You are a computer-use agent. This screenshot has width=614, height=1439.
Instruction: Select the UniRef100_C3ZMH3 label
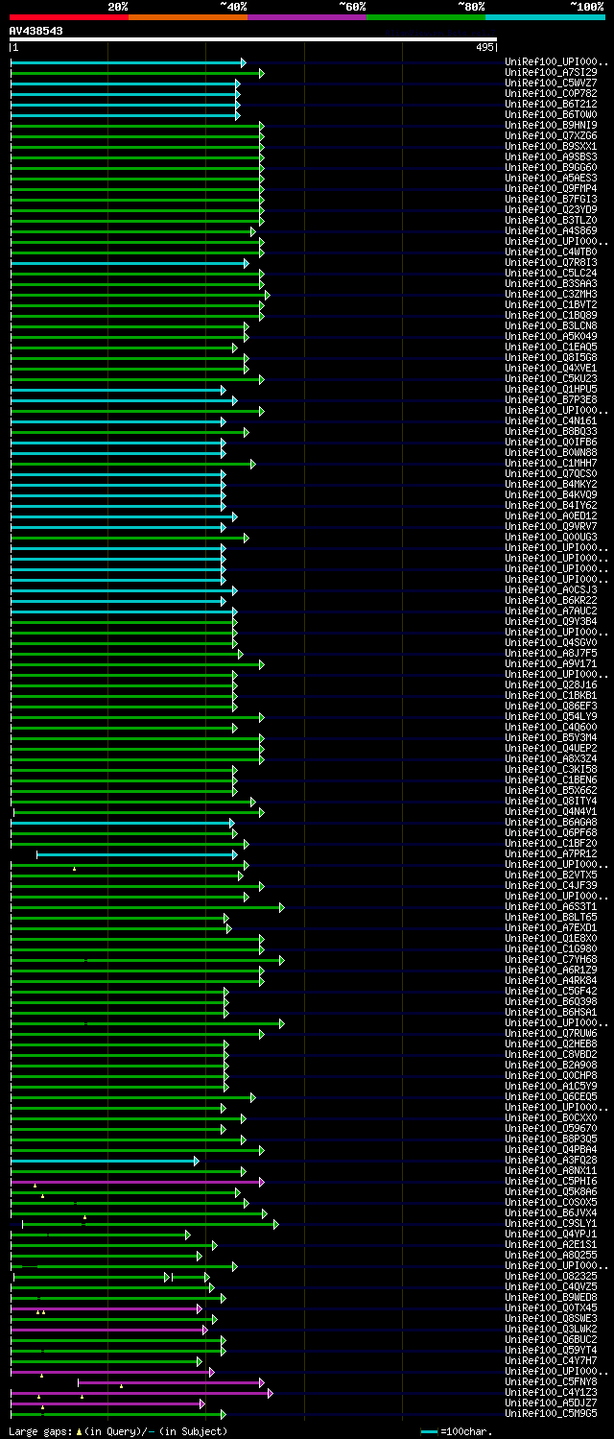pos(551,294)
